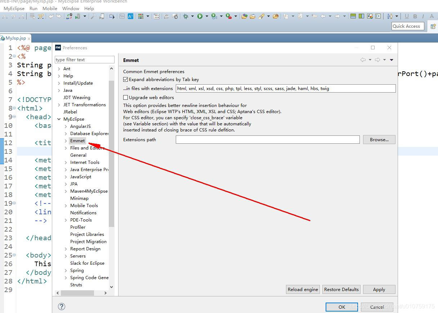The width and height of the screenshot is (438, 313).
Task: Click the Extensions path input field
Action: pos(268,139)
